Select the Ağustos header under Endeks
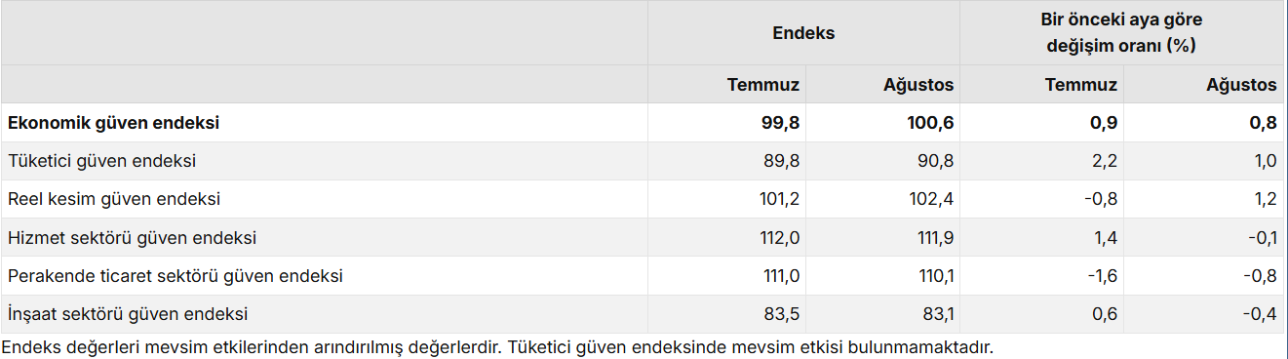Viewport: 1288px width, 359px height. pos(918,85)
